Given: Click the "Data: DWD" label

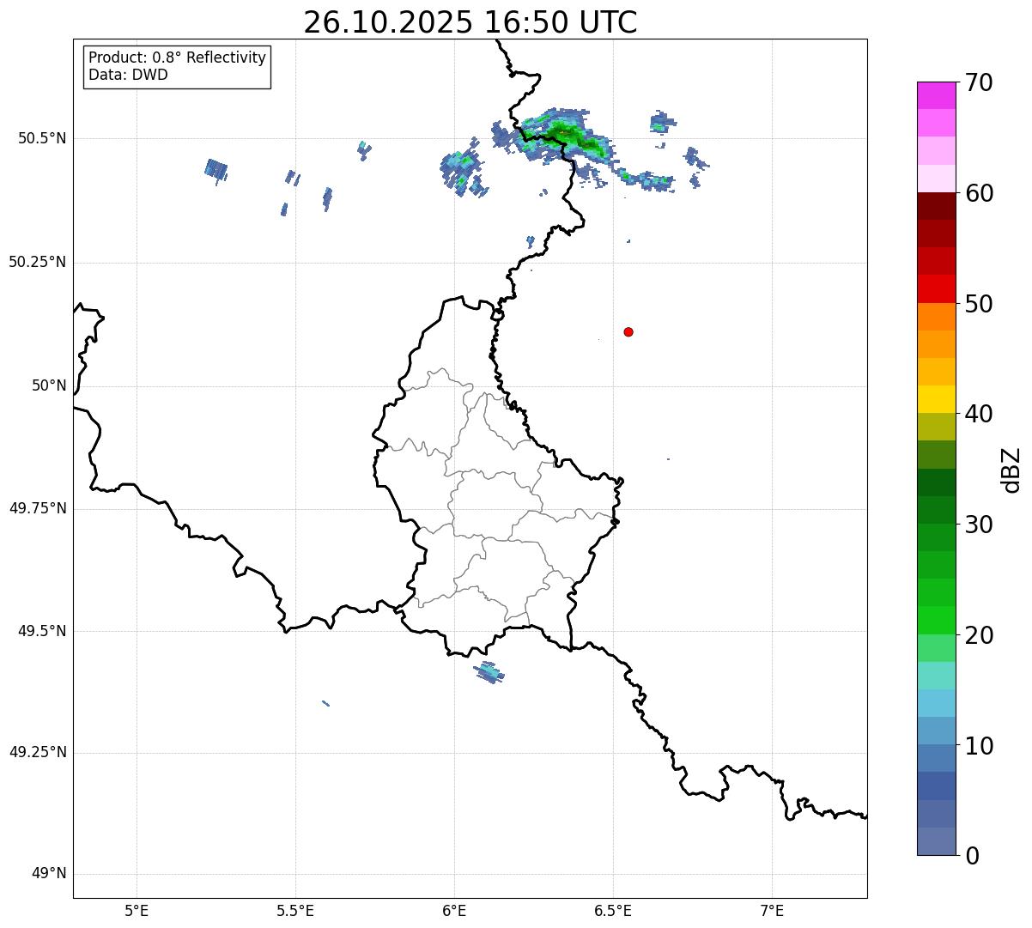Looking at the screenshot, I should pos(129,75).
